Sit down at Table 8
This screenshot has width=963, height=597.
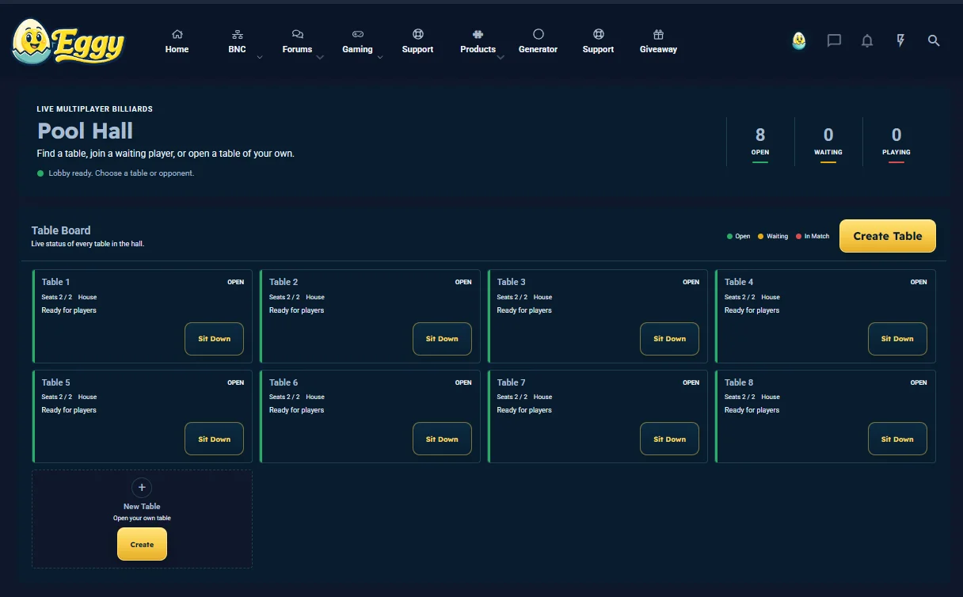click(x=897, y=439)
